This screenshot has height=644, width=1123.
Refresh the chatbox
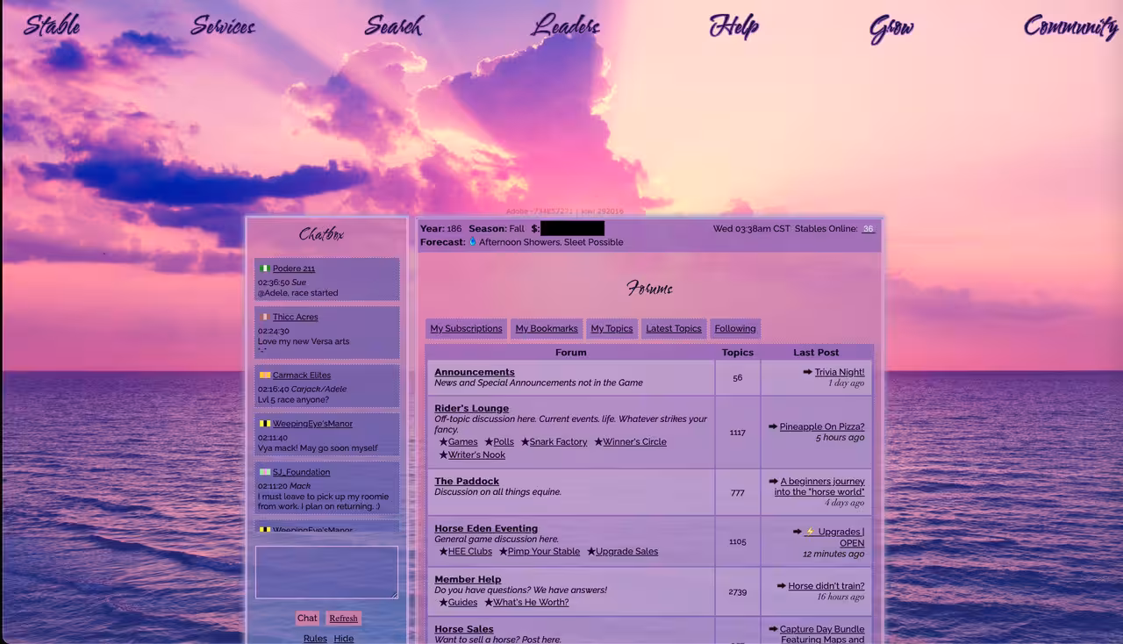[343, 618]
